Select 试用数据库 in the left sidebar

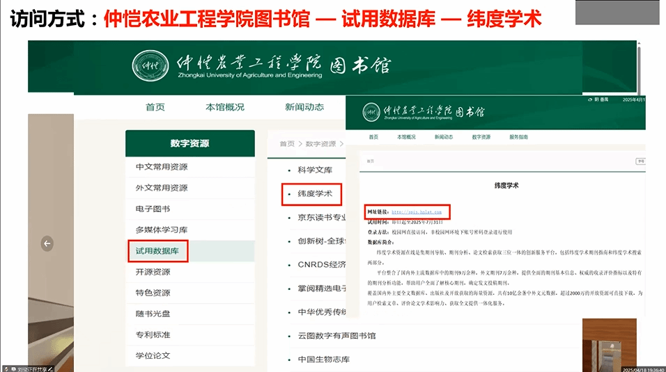[157, 250]
